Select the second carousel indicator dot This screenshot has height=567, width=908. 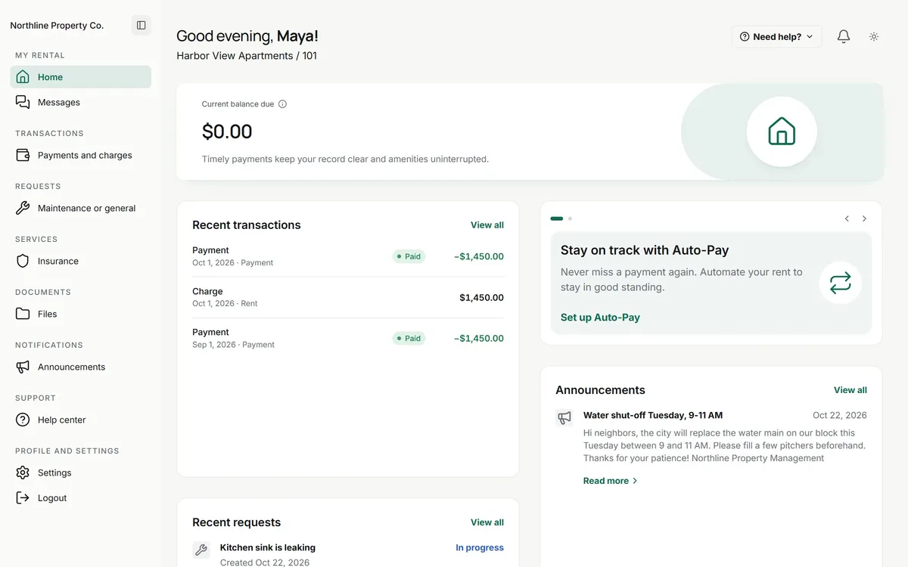(x=570, y=218)
